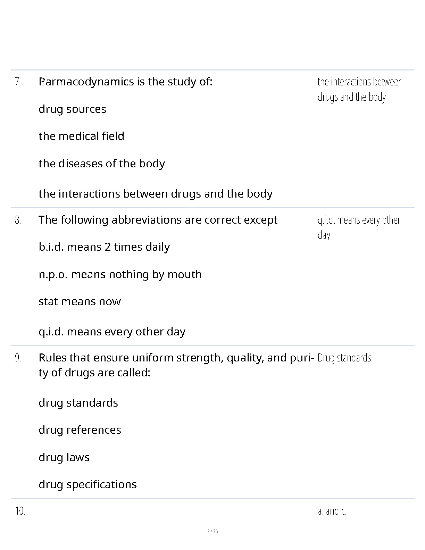The height and width of the screenshot is (550, 425).
Task: Choose "the interactions between drugs and the body" option
Action: [x=156, y=194]
